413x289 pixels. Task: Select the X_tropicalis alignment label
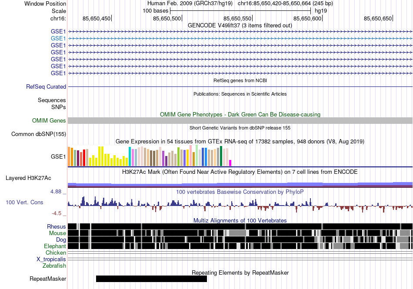click(51, 259)
